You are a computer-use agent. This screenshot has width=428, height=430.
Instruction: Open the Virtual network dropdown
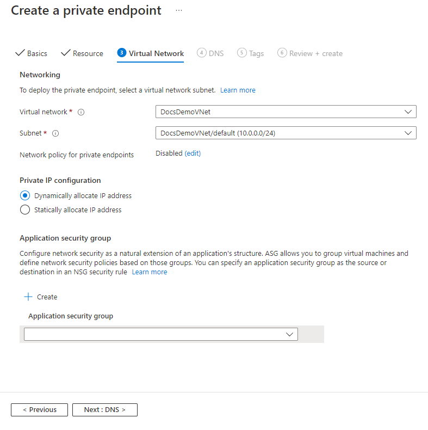pos(286,112)
